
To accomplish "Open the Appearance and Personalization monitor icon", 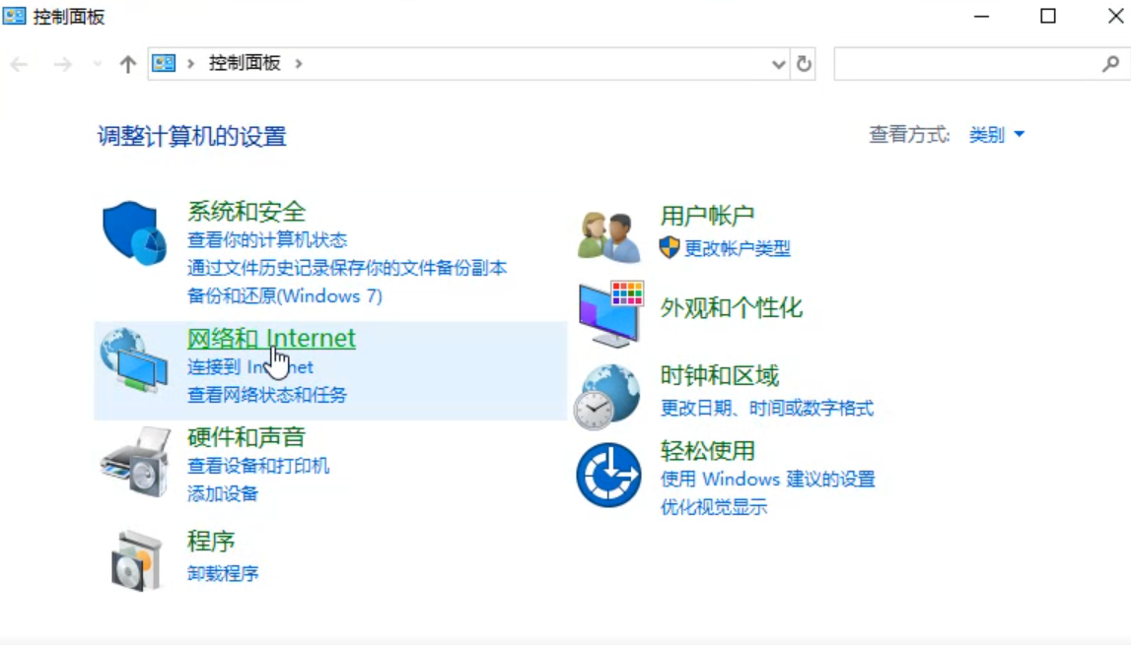I will 611,311.
